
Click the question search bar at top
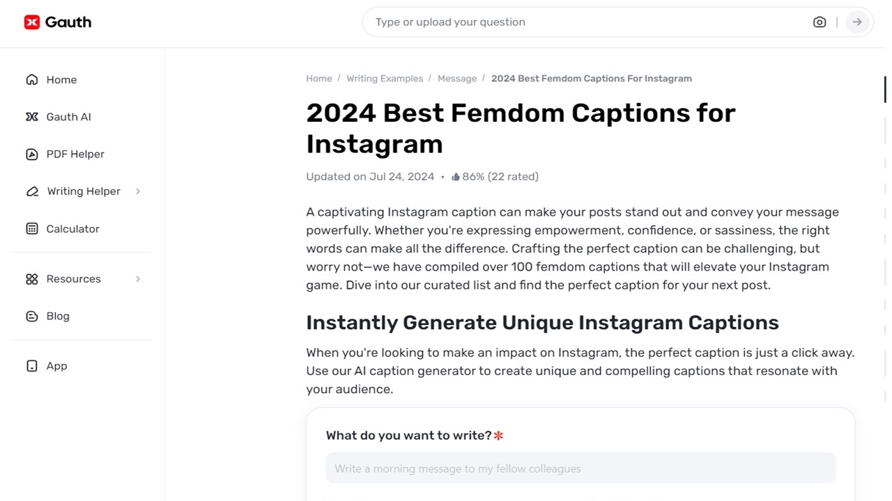pyautogui.click(x=557, y=22)
